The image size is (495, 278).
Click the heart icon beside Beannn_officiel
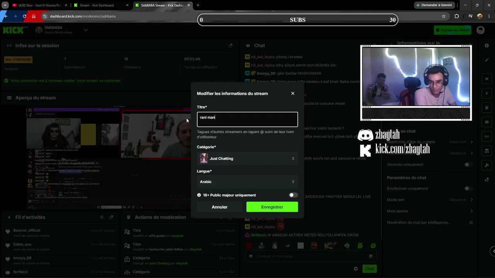click(x=8, y=232)
